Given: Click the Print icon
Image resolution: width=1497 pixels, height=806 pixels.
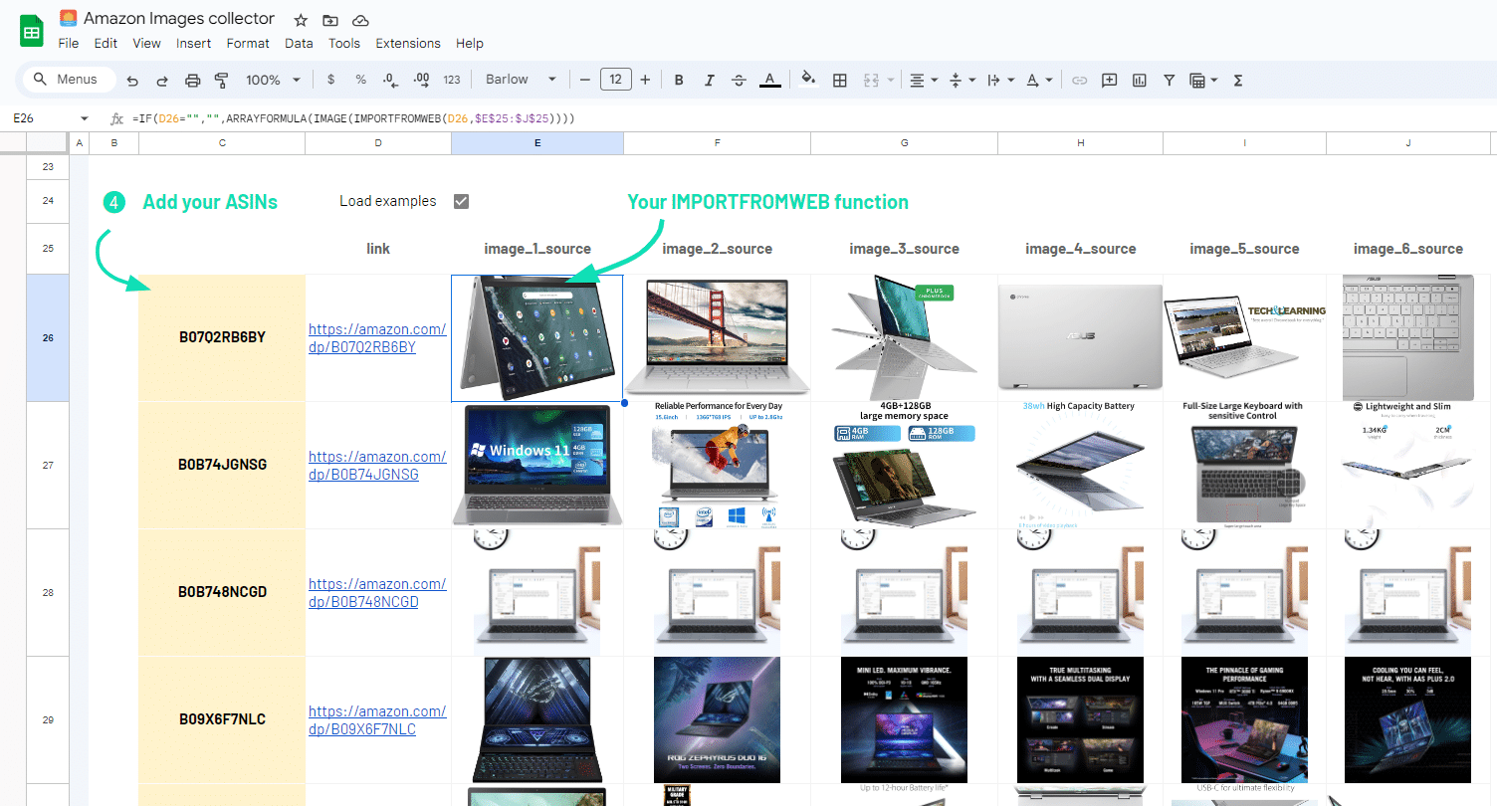Looking at the screenshot, I should click(x=193, y=81).
